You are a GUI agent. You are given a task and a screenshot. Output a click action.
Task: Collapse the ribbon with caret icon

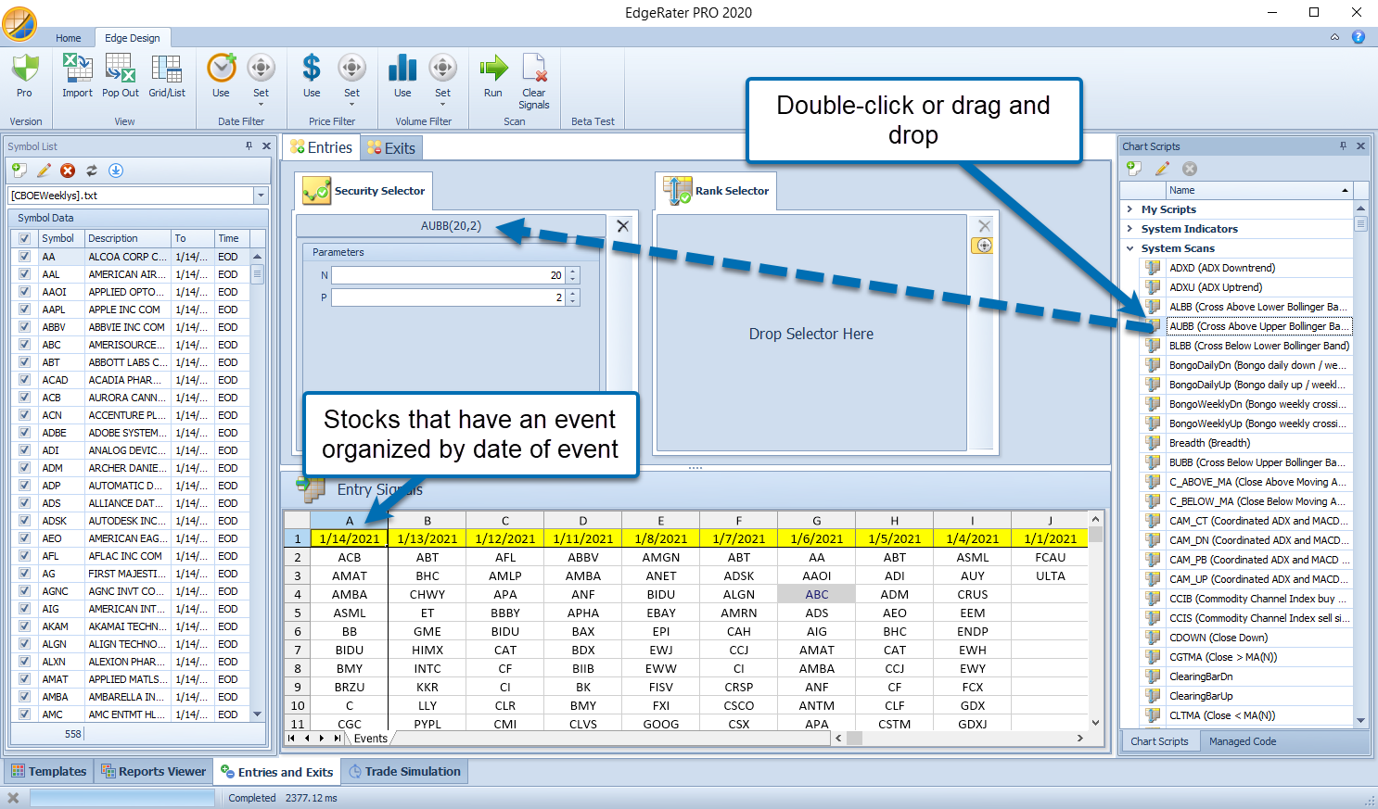coord(1335,37)
